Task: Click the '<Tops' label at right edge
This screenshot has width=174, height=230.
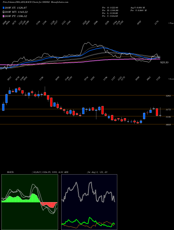Action: pos(171,23)
